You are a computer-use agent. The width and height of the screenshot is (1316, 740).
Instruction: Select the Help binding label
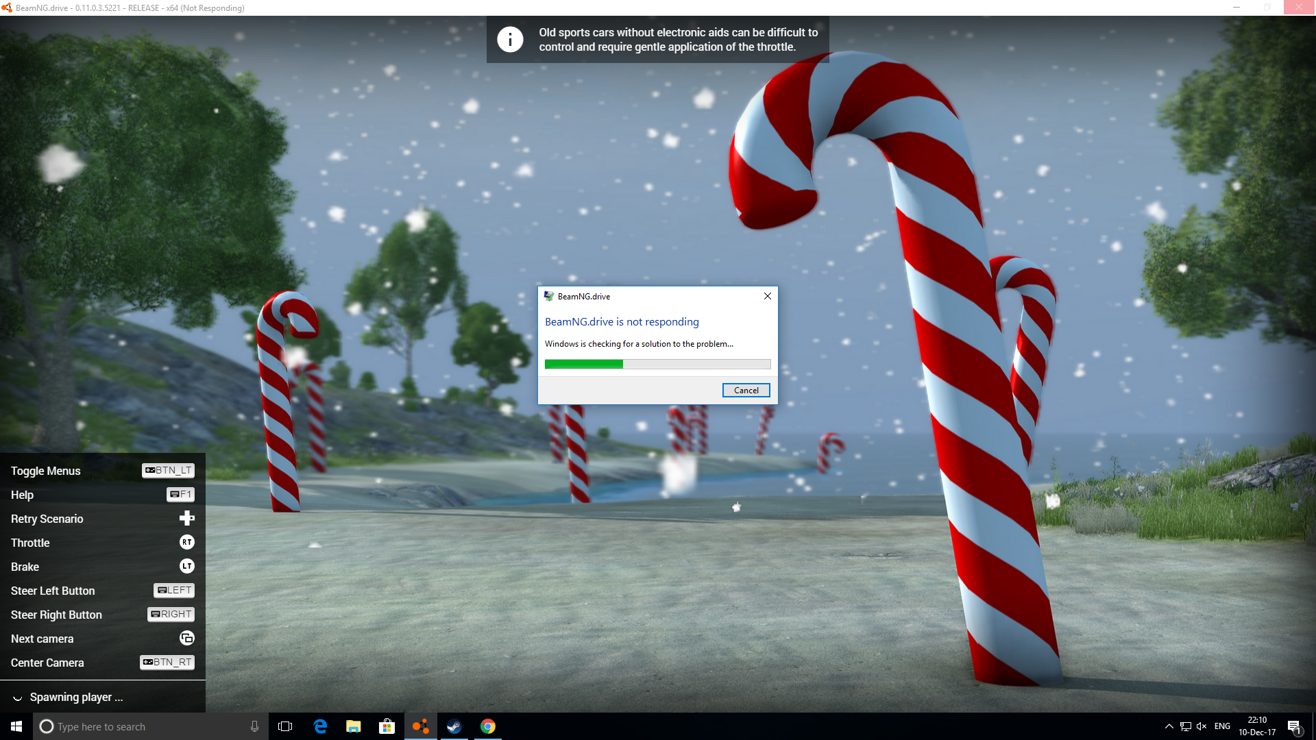point(22,495)
